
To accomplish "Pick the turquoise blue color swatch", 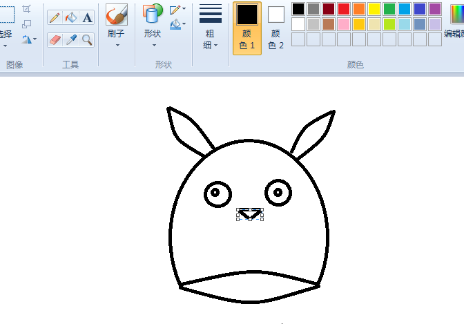I will coord(405,9).
